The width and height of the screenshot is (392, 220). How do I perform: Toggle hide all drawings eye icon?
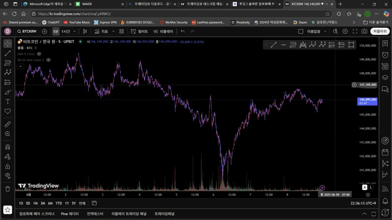(x=8, y=176)
